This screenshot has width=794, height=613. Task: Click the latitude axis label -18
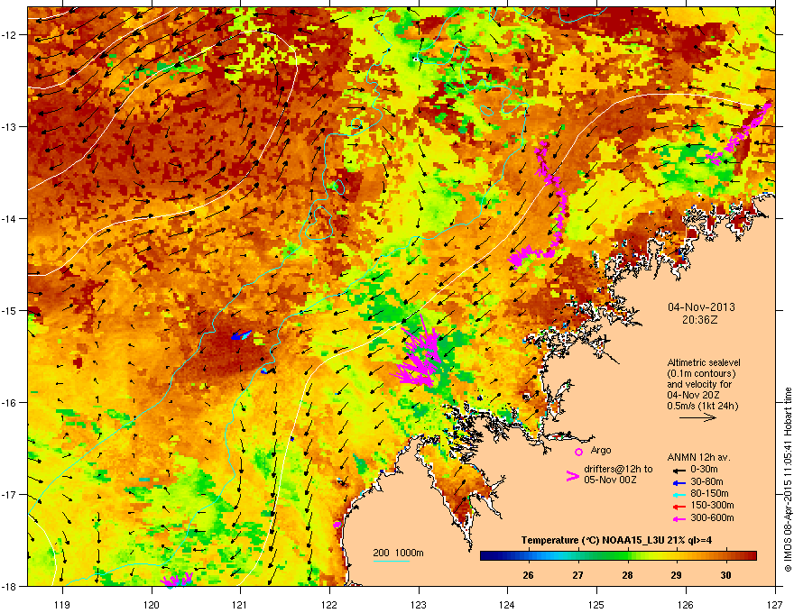(9, 586)
